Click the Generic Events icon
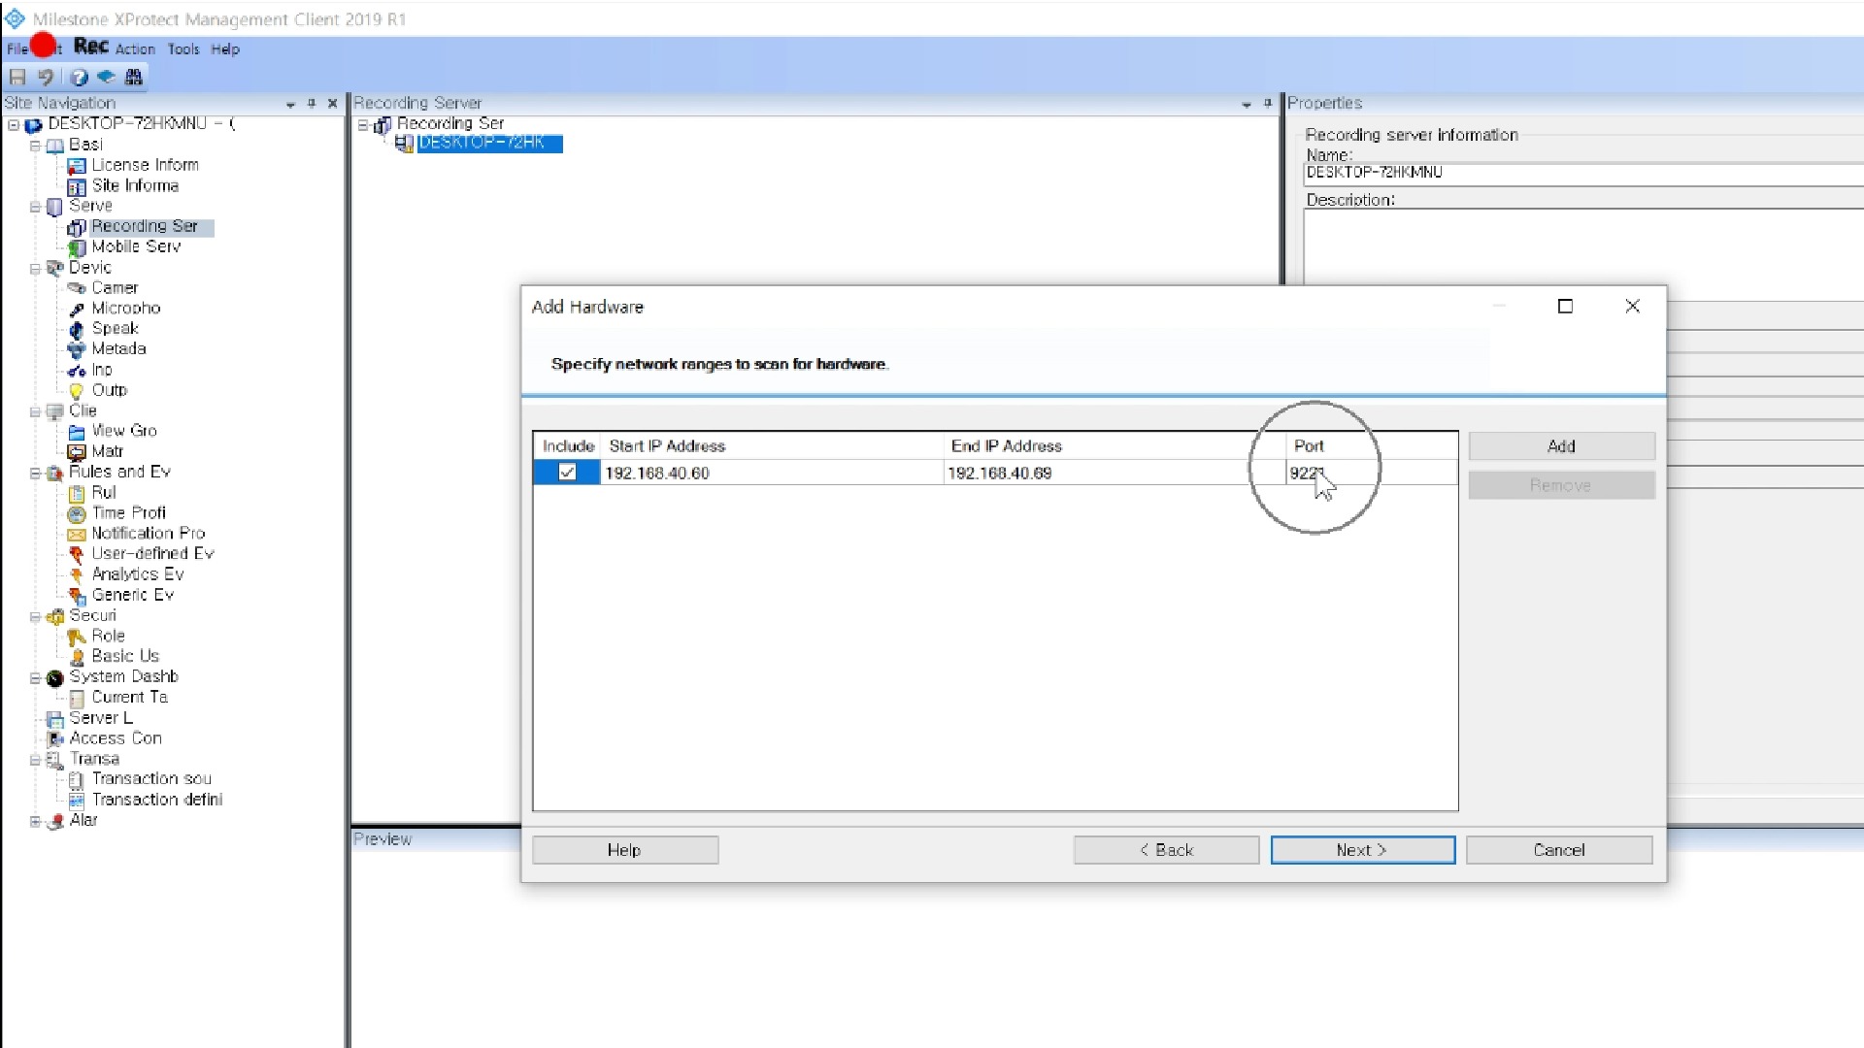Image resolution: width=1864 pixels, height=1048 pixels. pos(77,595)
